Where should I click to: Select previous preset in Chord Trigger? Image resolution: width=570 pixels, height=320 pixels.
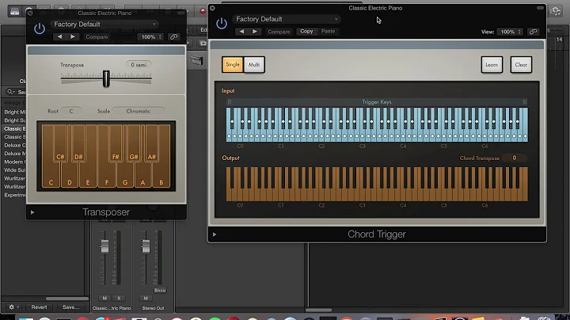pos(241,32)
